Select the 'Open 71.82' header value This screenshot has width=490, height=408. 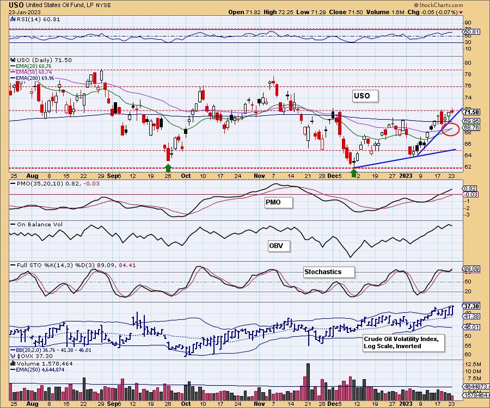point(245,12)
